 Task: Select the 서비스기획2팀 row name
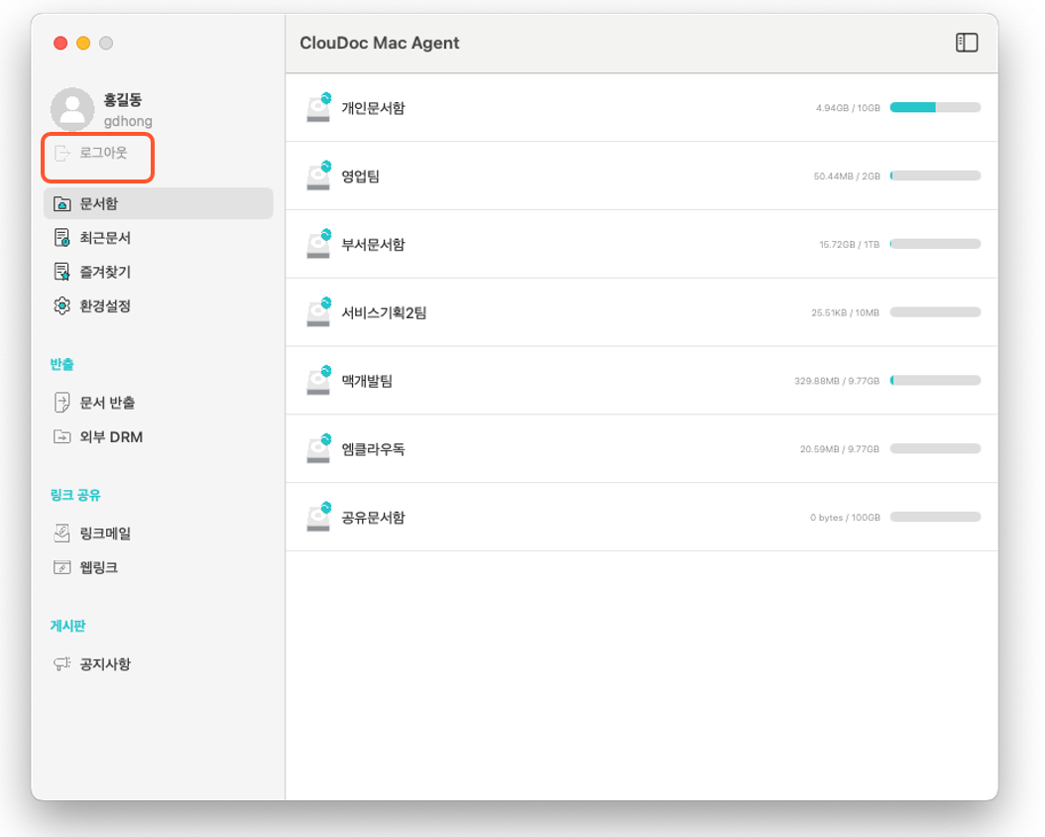point(384,312)
